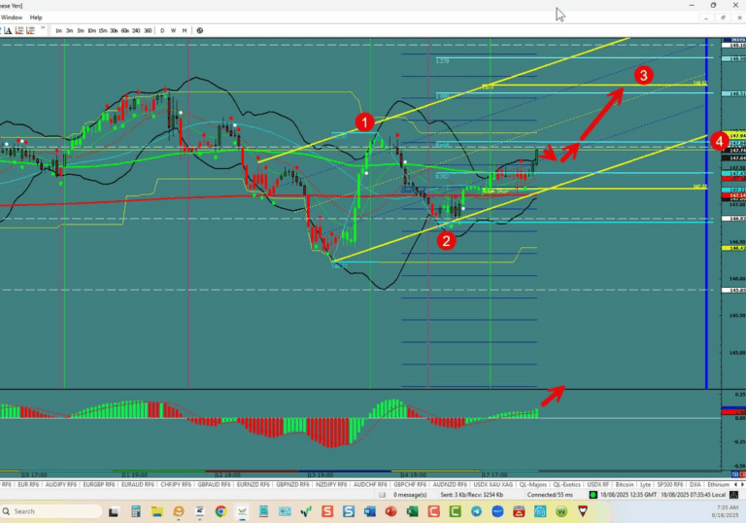The width and height of the screenshot is (746, 523).
Task: Switch chart to 3m timeframe
Action: coord(70,30)
